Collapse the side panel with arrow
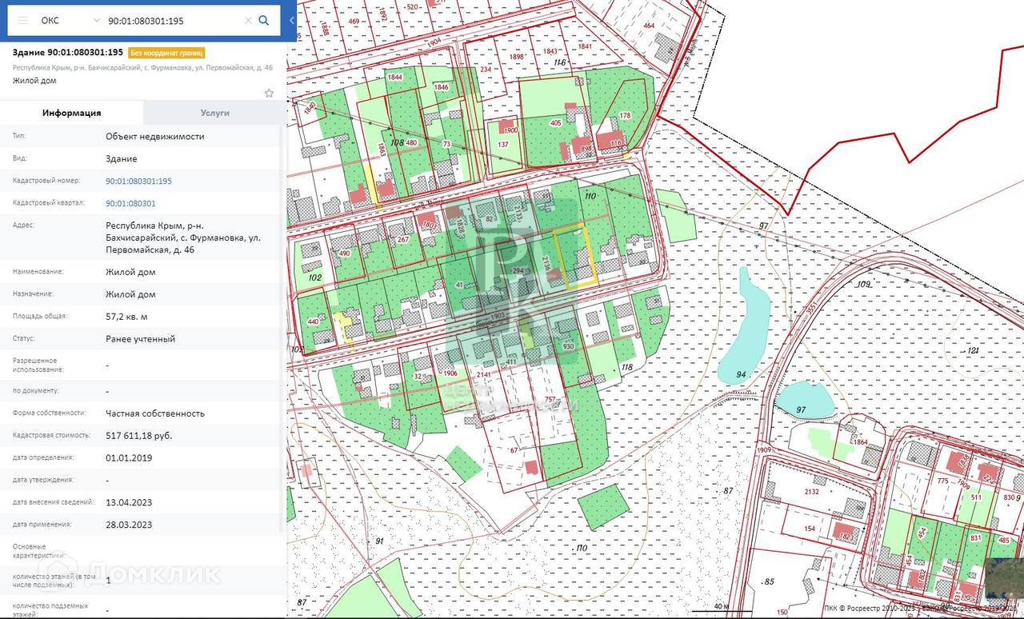1024x619 pixels. pos(292,20)
